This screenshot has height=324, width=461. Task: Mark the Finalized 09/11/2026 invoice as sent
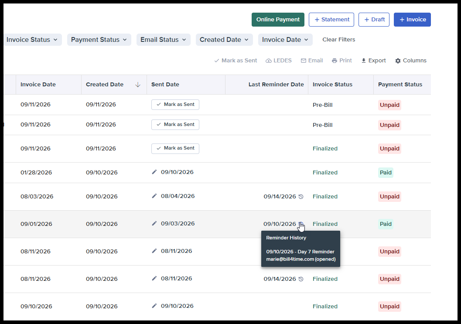(x=175, y=148)
